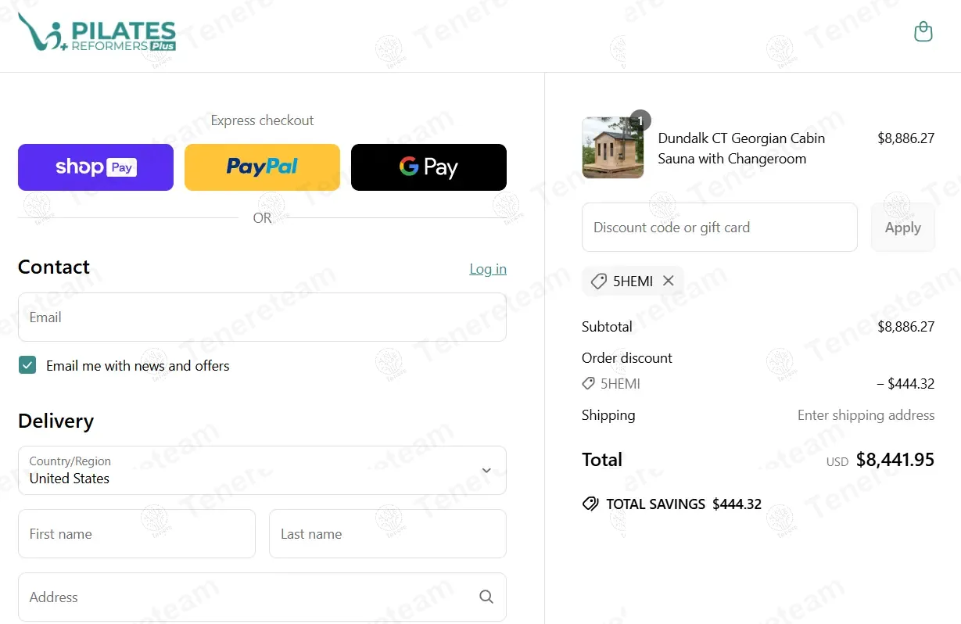Uncheck Email me with news and offers
Viewport: 961px width, 624px height.
[x=27, y=365]
